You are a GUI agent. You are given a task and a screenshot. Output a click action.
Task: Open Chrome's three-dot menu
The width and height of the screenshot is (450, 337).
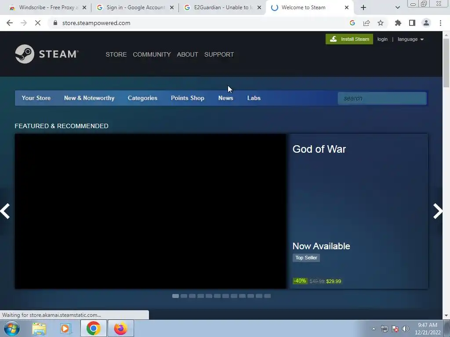click(x=440, y=23)
